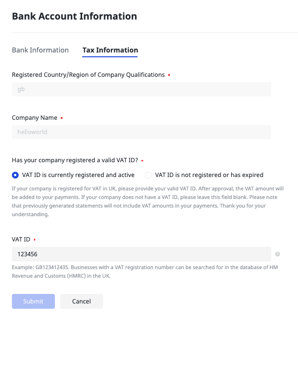
Task: Click the red required asterisk beside Company Name
Action: point(62,118)
